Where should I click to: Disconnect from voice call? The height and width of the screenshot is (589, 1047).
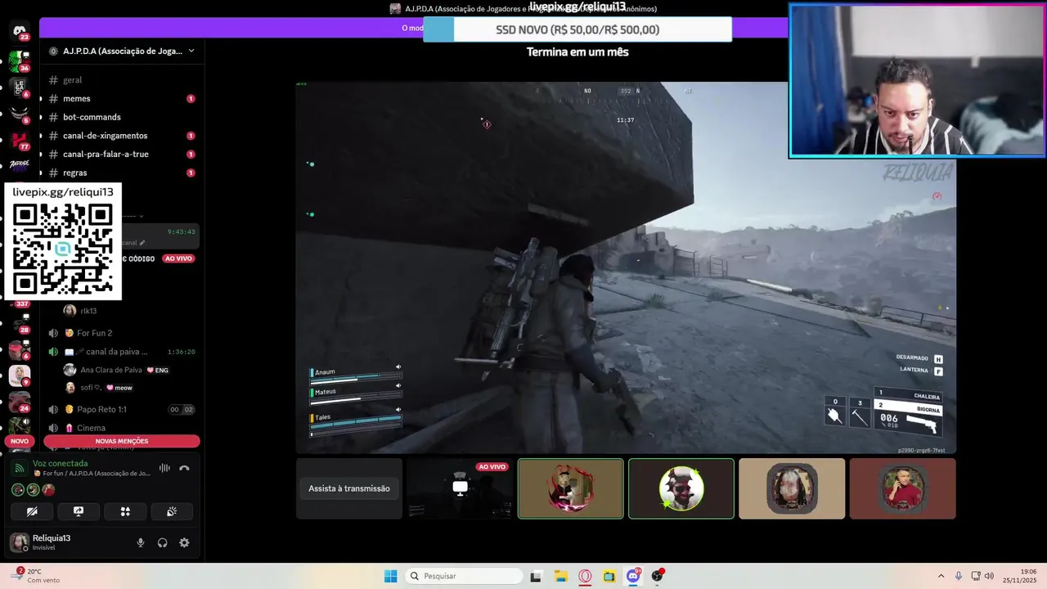point(184,468)
